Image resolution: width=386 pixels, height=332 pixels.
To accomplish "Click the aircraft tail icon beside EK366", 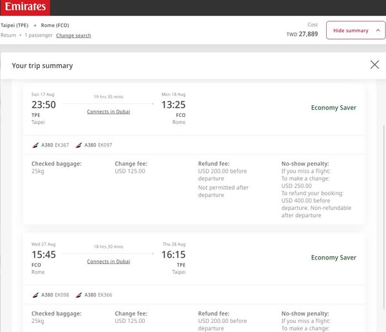I will 78,295.
